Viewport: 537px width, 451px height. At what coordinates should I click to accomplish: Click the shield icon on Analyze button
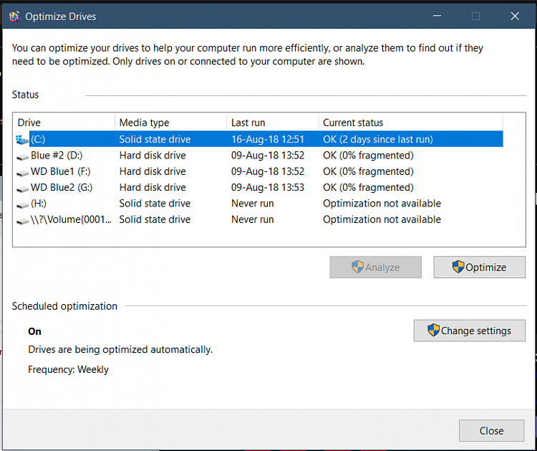click(x=357, y=267)
